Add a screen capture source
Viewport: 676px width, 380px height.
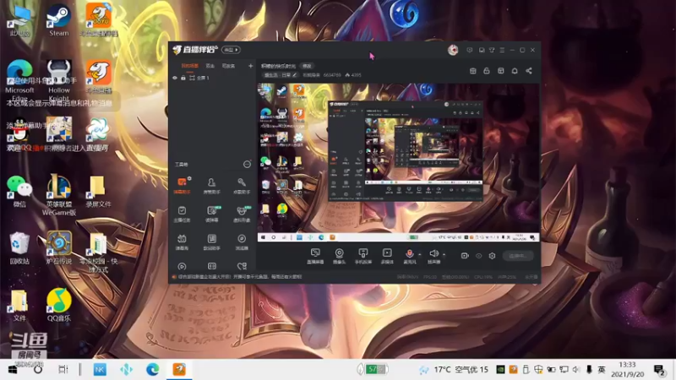[315, 256]
